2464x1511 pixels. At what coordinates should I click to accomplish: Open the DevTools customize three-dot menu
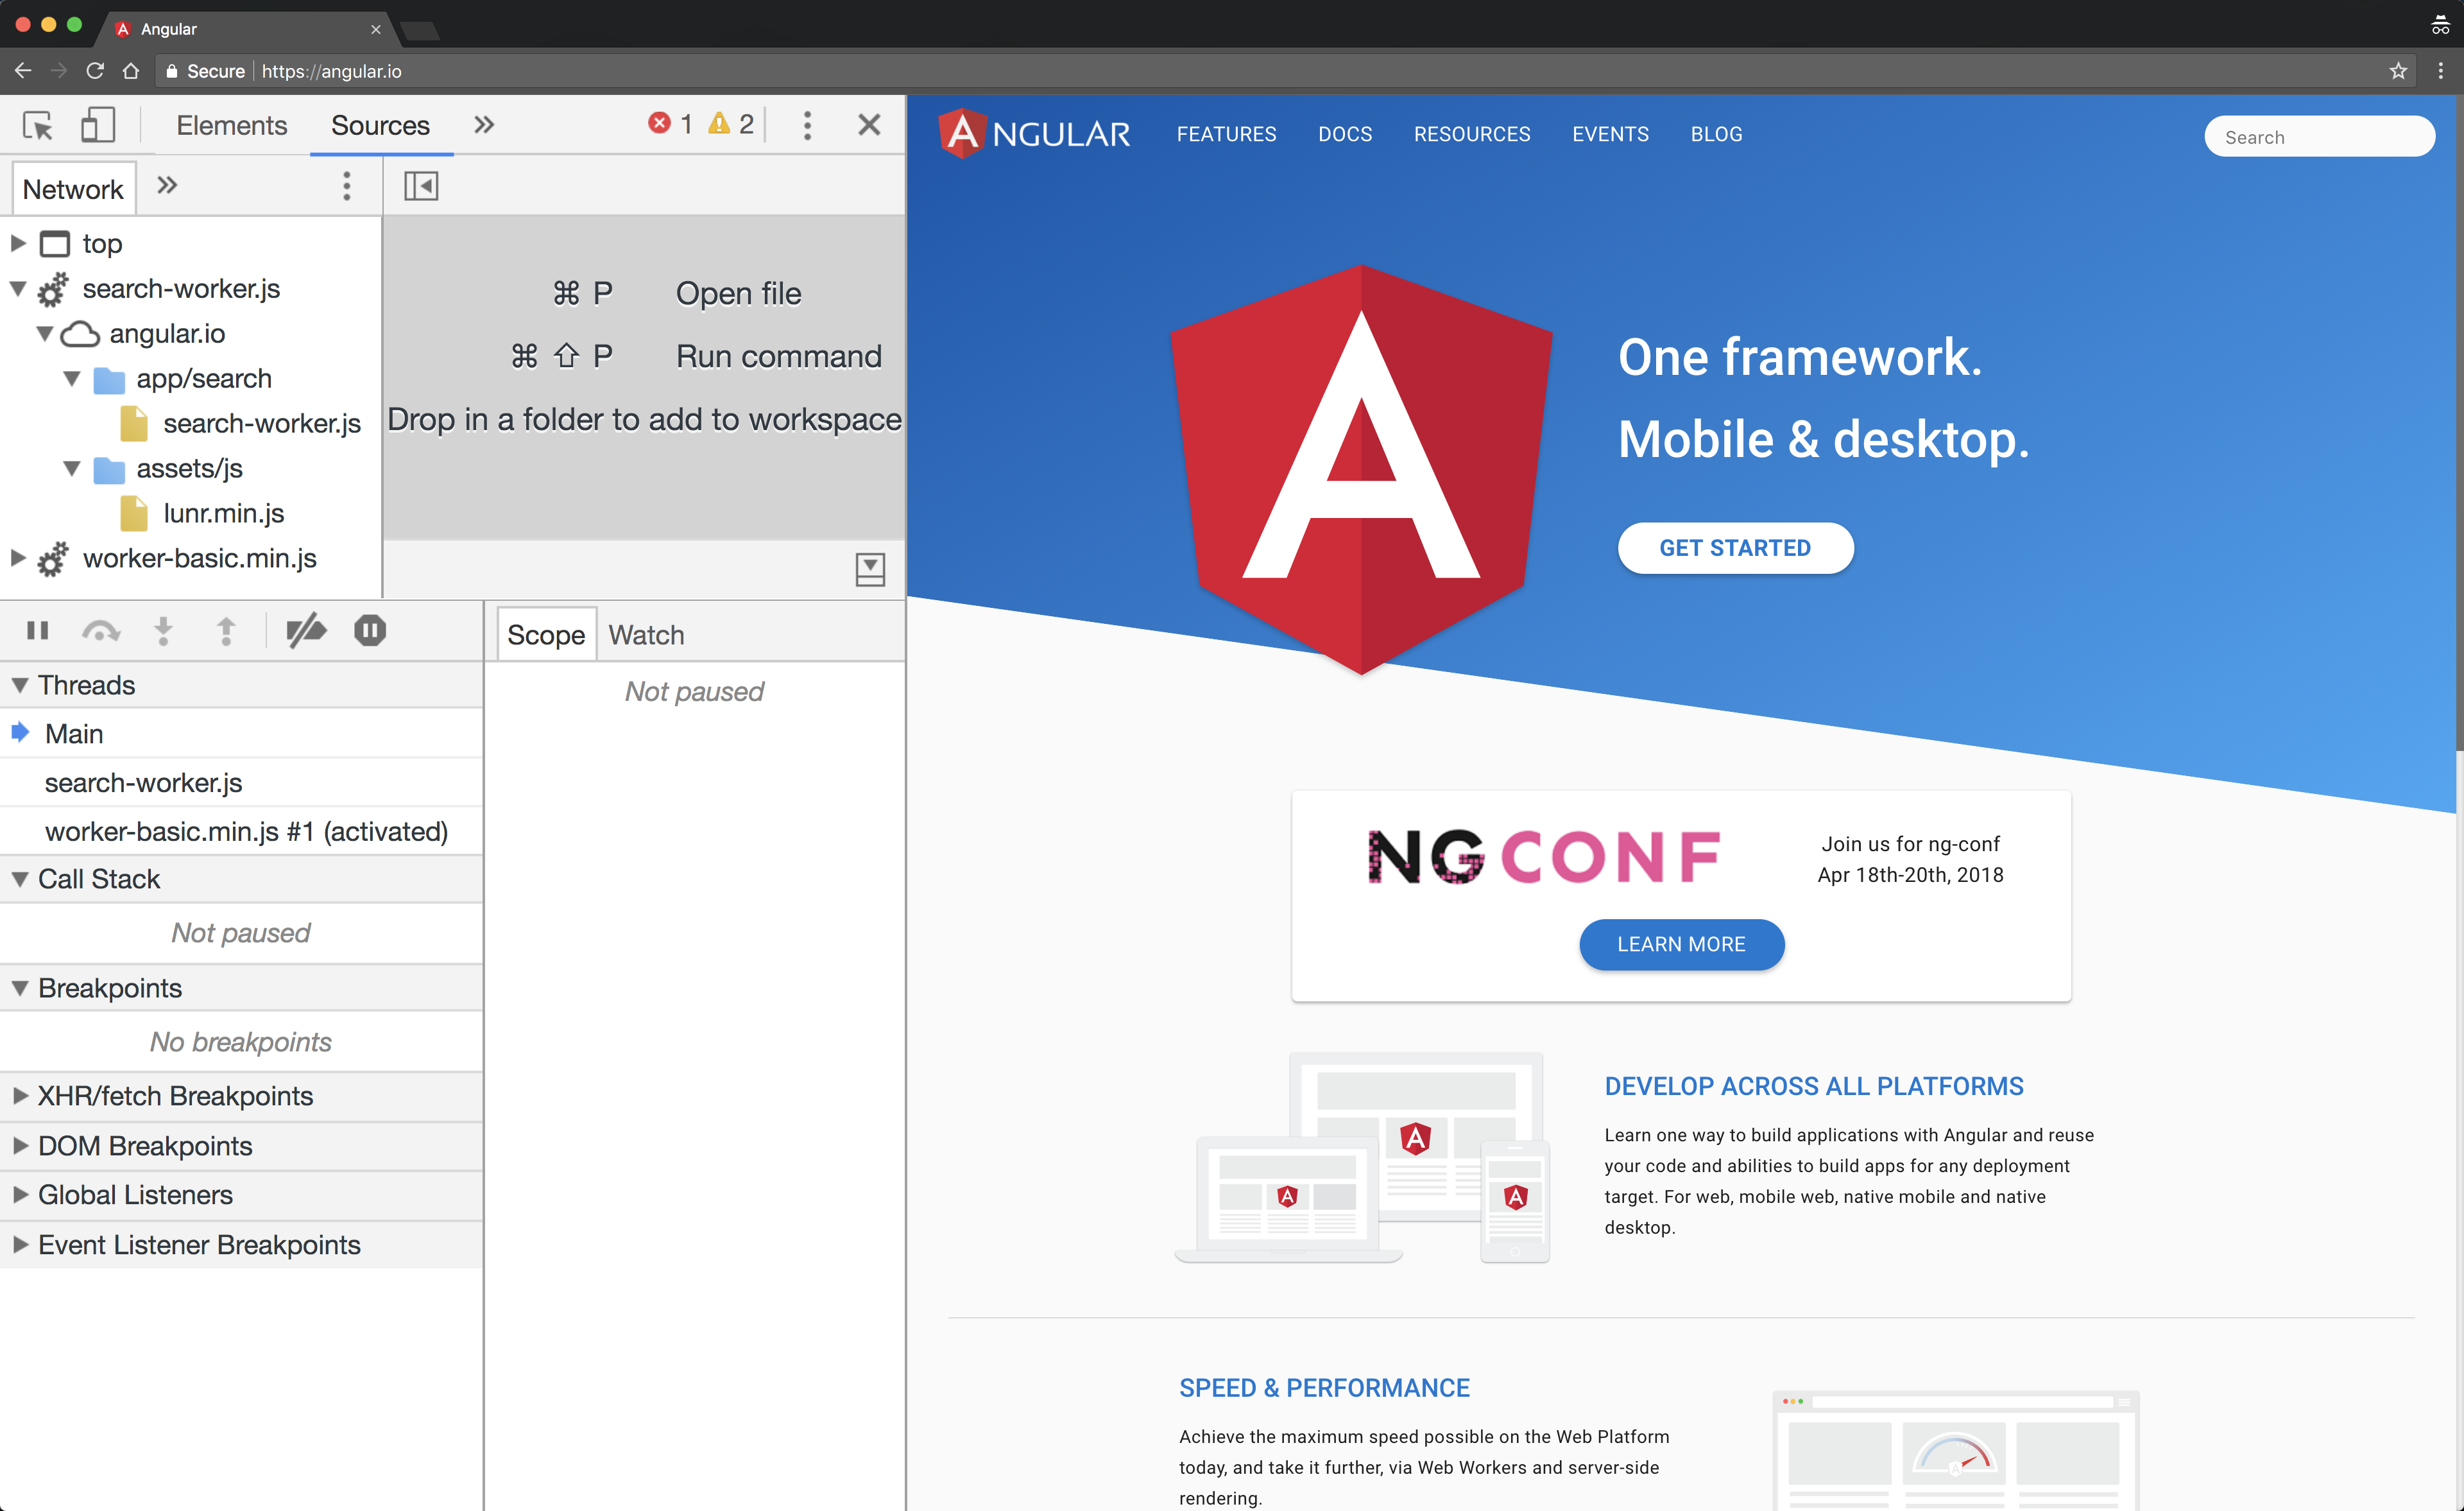pyautogui.click(x=807, y=125)
